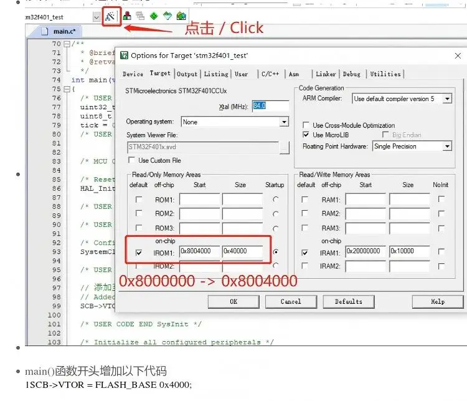Open target selector dropdown stm32f401_test
Viewport: 467px width, 401px height.
point(96,17)
